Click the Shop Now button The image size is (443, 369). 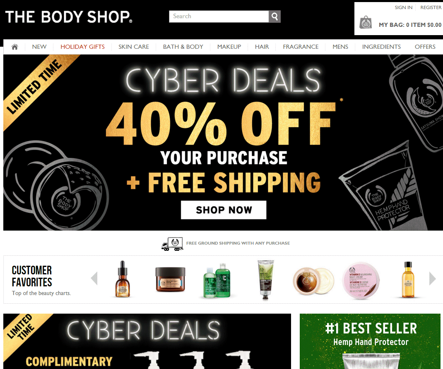(224, 210)
